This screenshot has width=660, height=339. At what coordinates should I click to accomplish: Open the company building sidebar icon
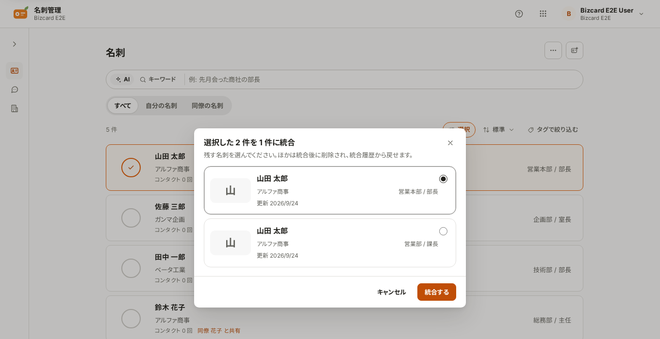point(15,108)
